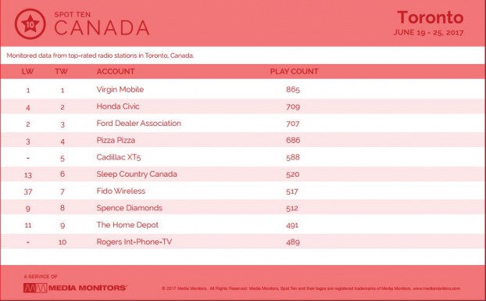Click the TW column header

pos(62,72)
